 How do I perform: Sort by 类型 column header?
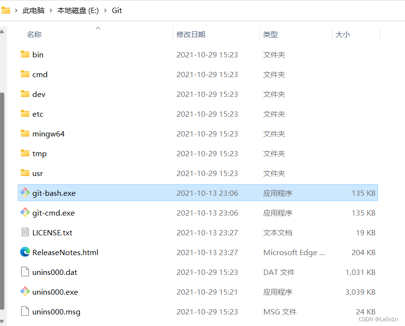pyautogui.click(x=270, y=34)
